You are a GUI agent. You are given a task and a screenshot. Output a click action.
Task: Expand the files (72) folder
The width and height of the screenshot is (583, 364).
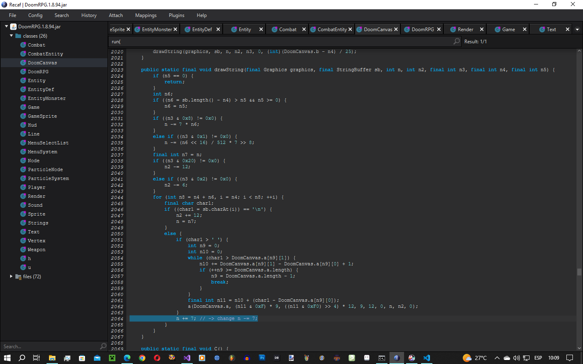tap(11, 276)
